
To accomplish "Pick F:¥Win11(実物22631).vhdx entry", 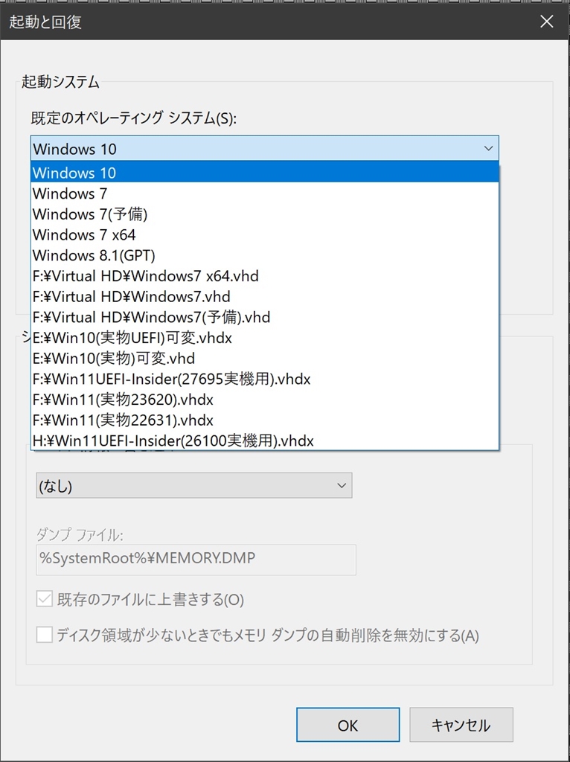I will [x=264, y=420].
